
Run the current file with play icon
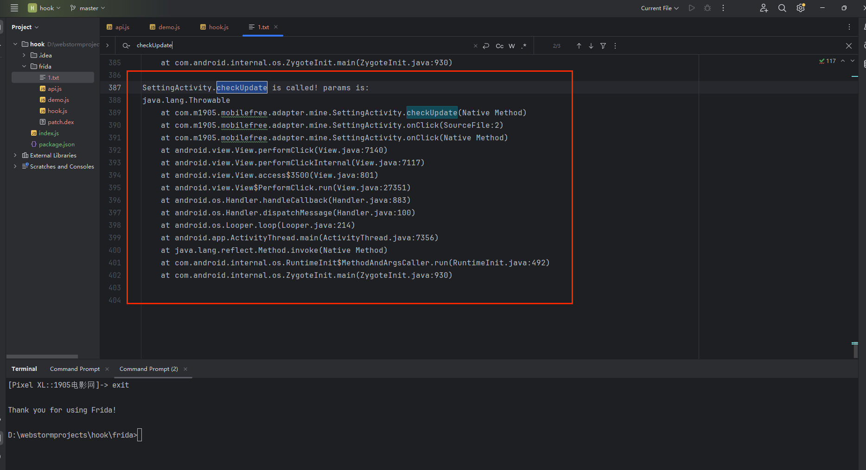click(692, 8)
